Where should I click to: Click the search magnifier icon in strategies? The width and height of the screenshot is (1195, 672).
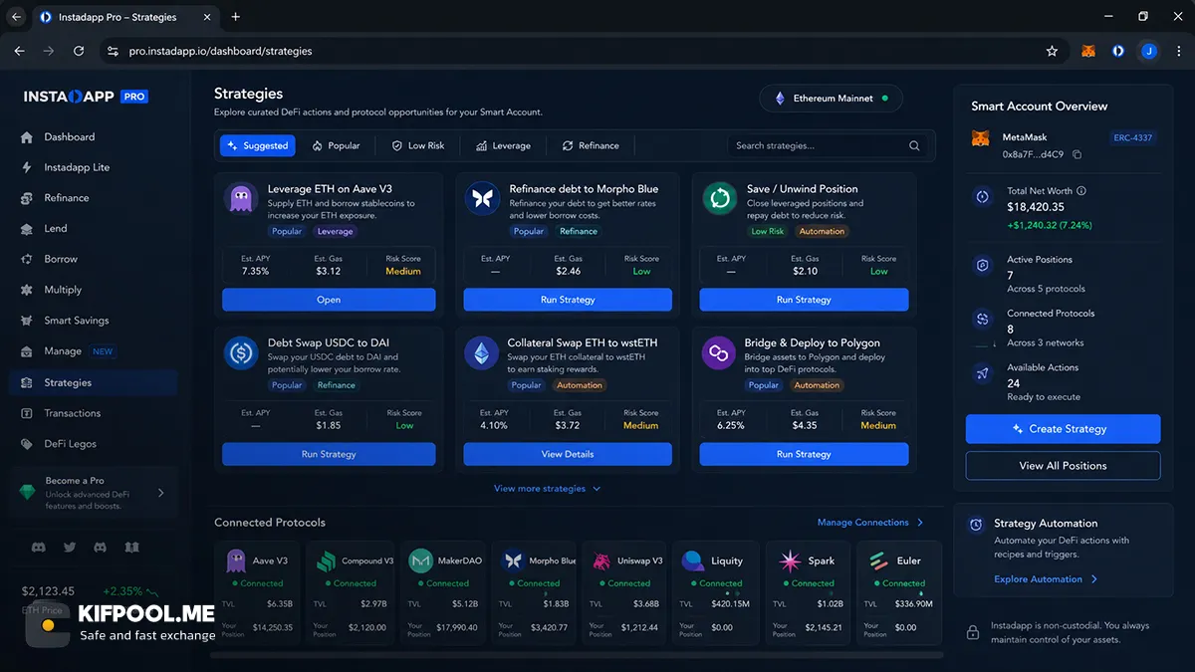pyautogui.click(x=914, y=145)
